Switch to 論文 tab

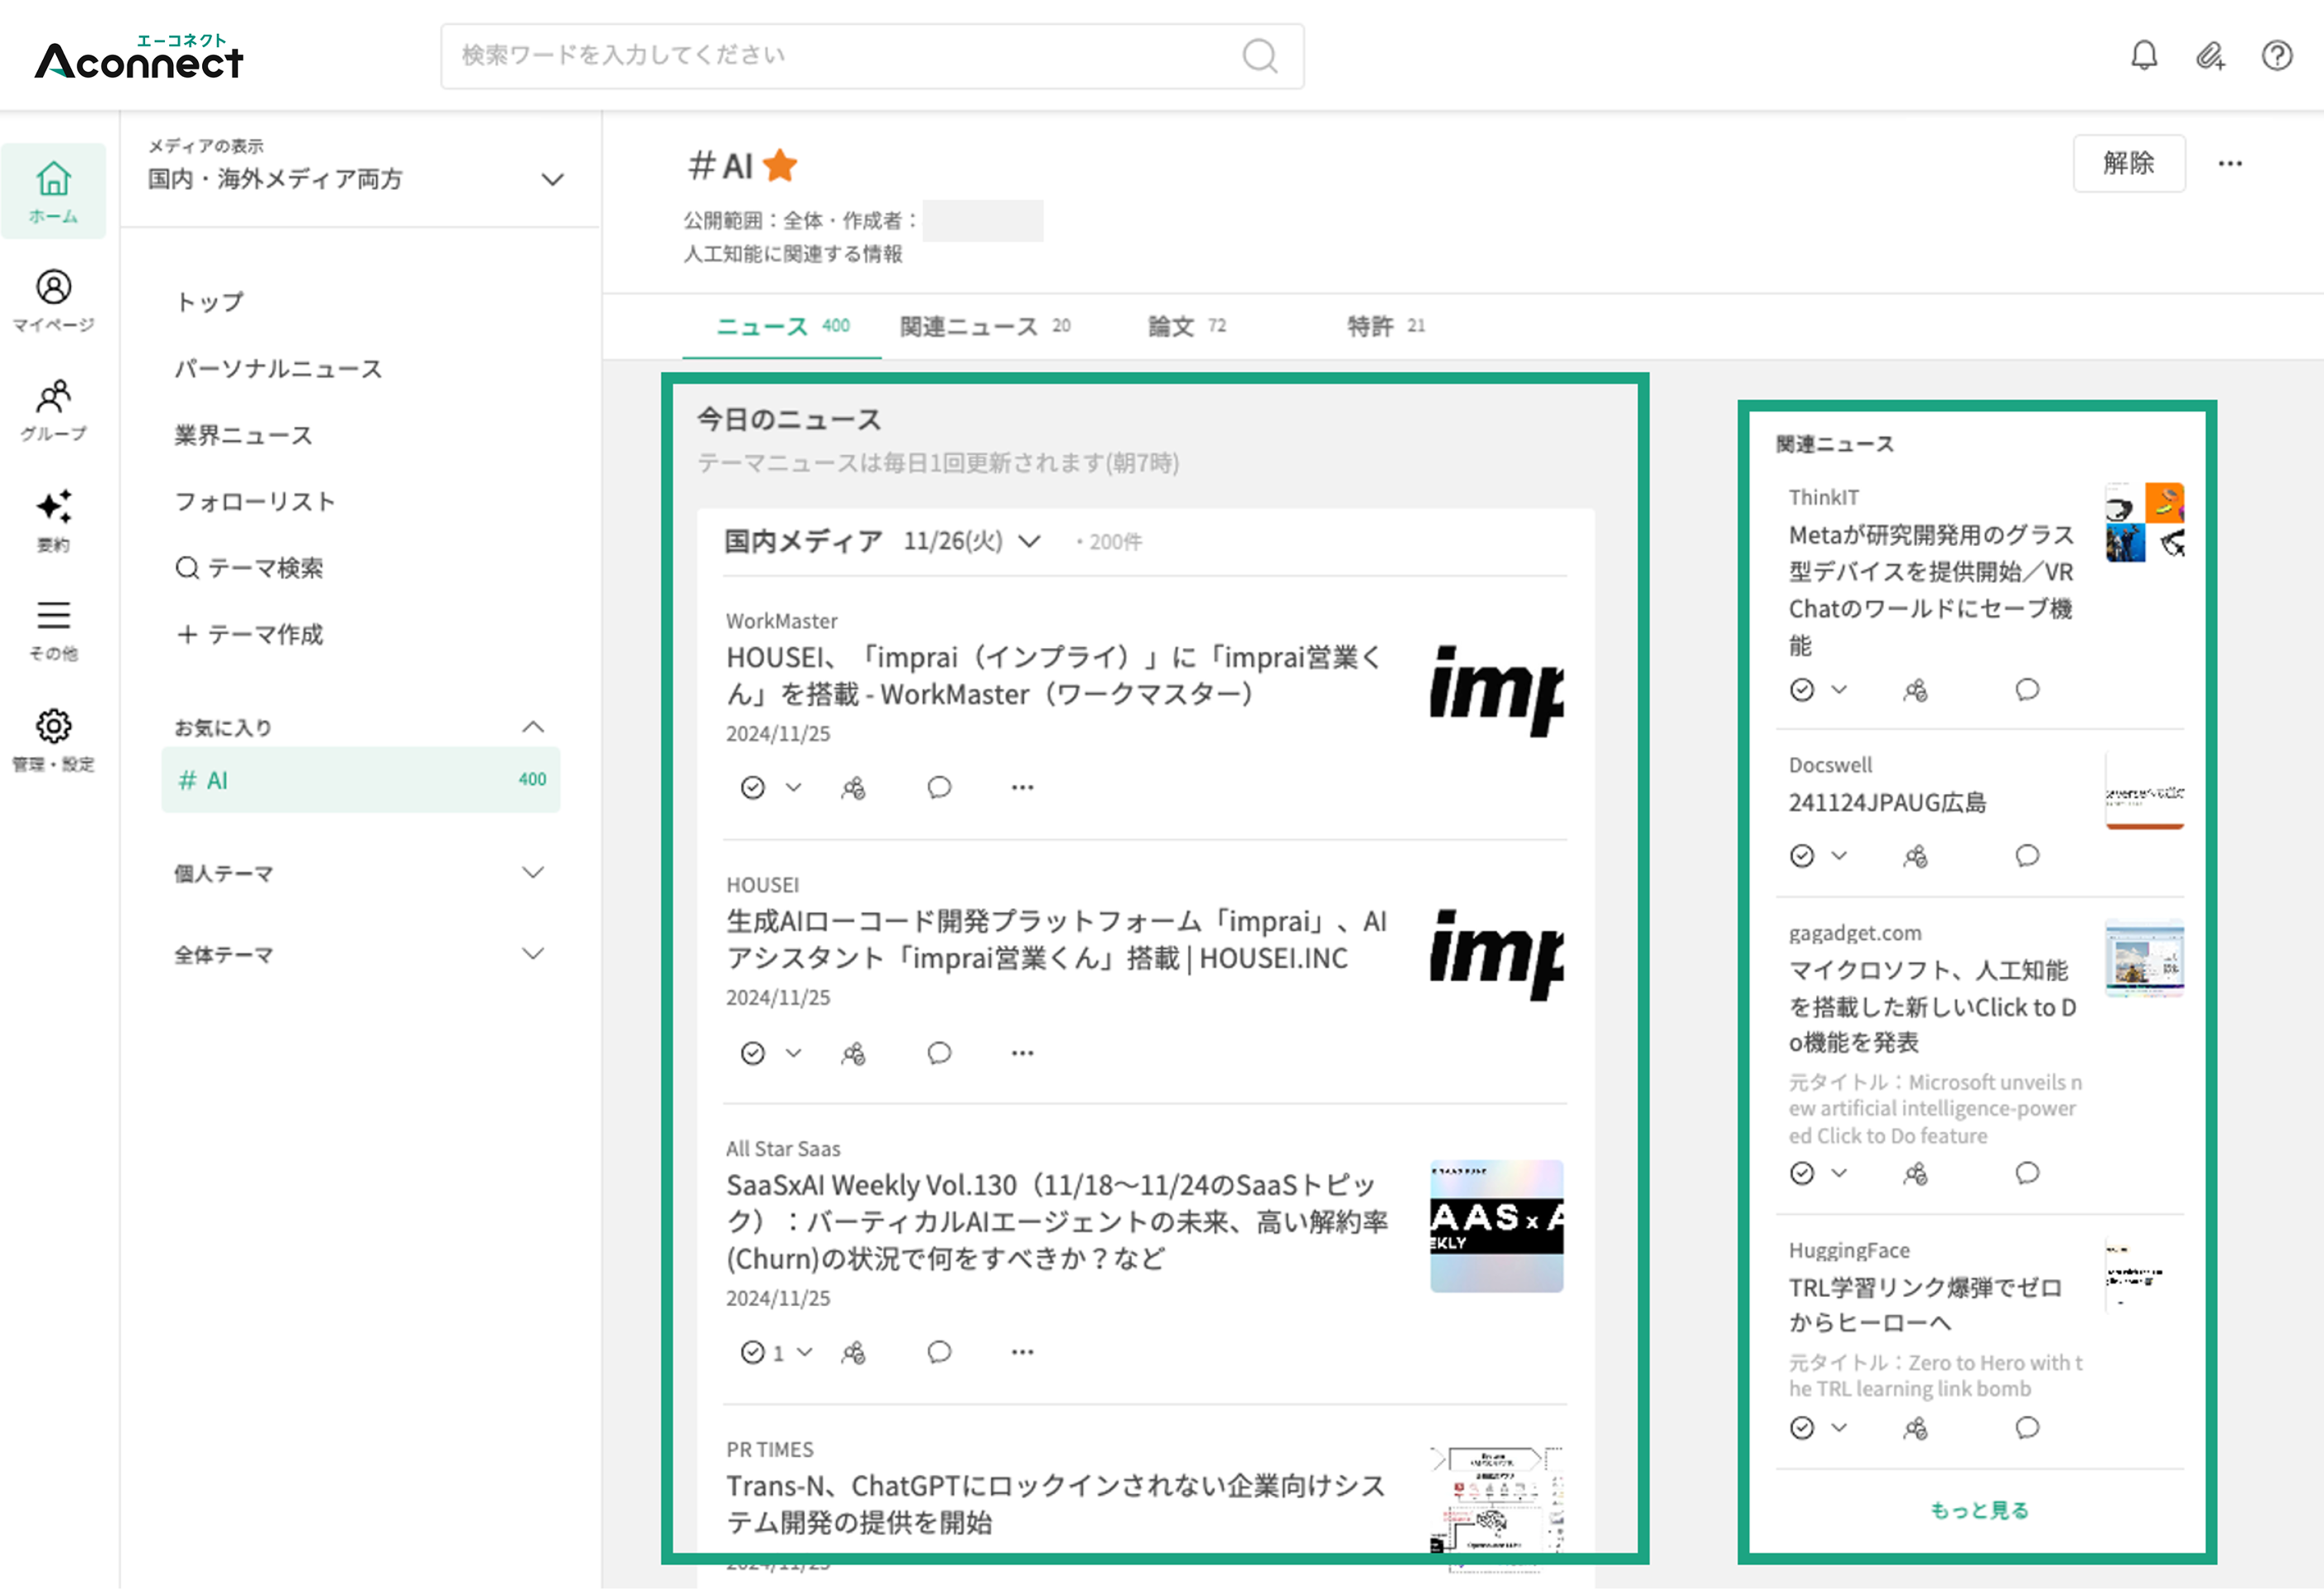point(1187,327)
